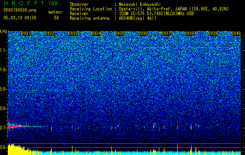Click the 0.8 frequency axis label
Screen dimensions: 245x155
4,108
